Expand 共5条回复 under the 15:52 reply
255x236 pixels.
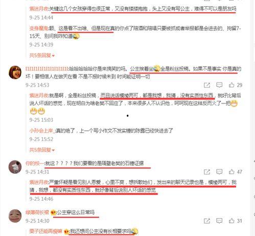coord(42,150)
